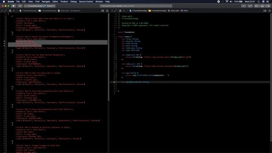Click the right editor vertical scrollbar

(x=271, y=77)
